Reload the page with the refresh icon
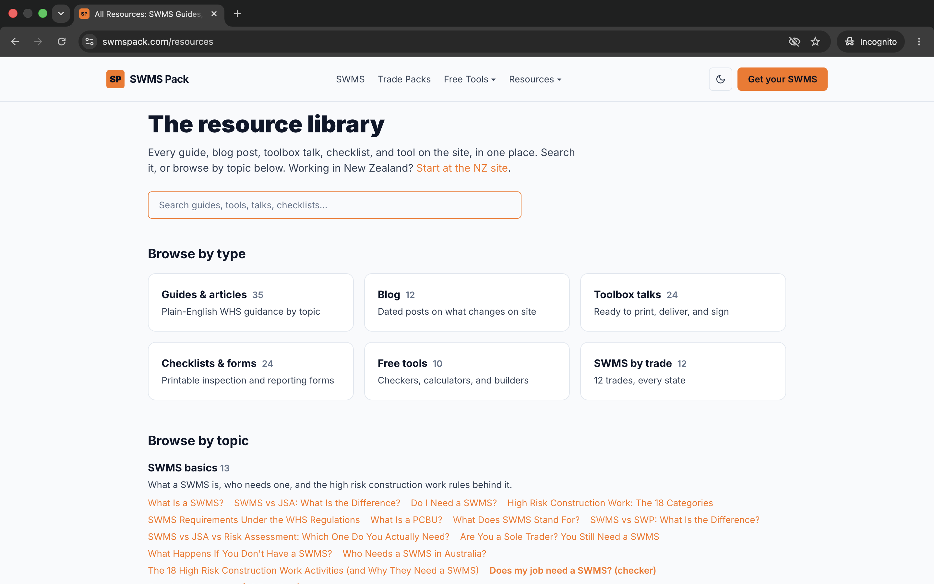Screen dimensions: 934x584 62,42
